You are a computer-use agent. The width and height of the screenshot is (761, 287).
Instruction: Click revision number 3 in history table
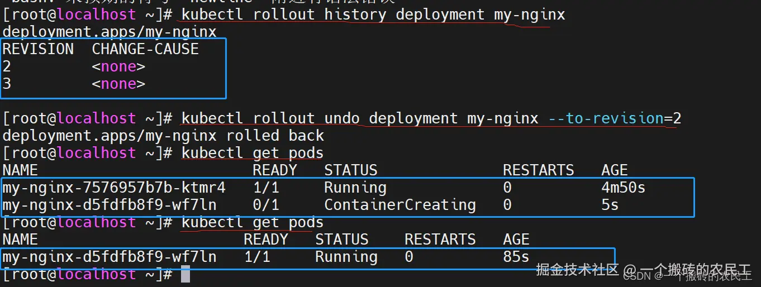7,84
